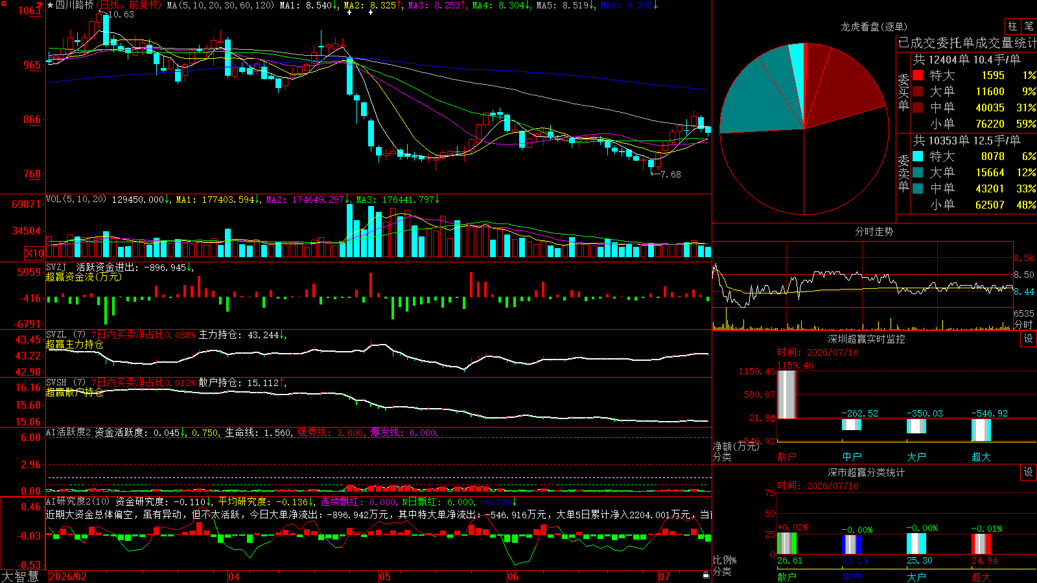Open 设 settings for 深市超赢分类统计
Viewport: 1037px width, 583px height.
1029,472
